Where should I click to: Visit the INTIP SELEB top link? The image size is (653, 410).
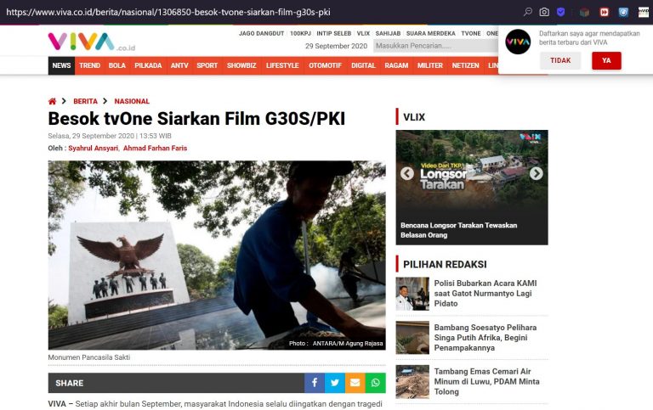click(333, 33)
